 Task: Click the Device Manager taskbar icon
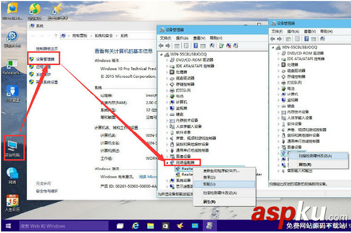pos(209,226)
